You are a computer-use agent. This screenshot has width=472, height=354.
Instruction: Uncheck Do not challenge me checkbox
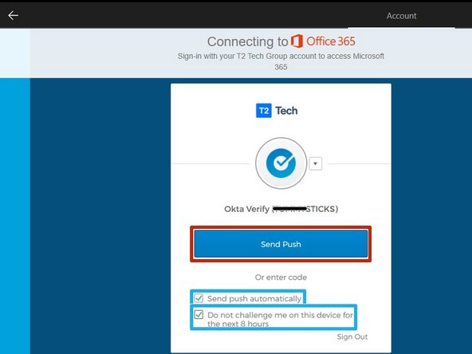[x=199, y=315]
